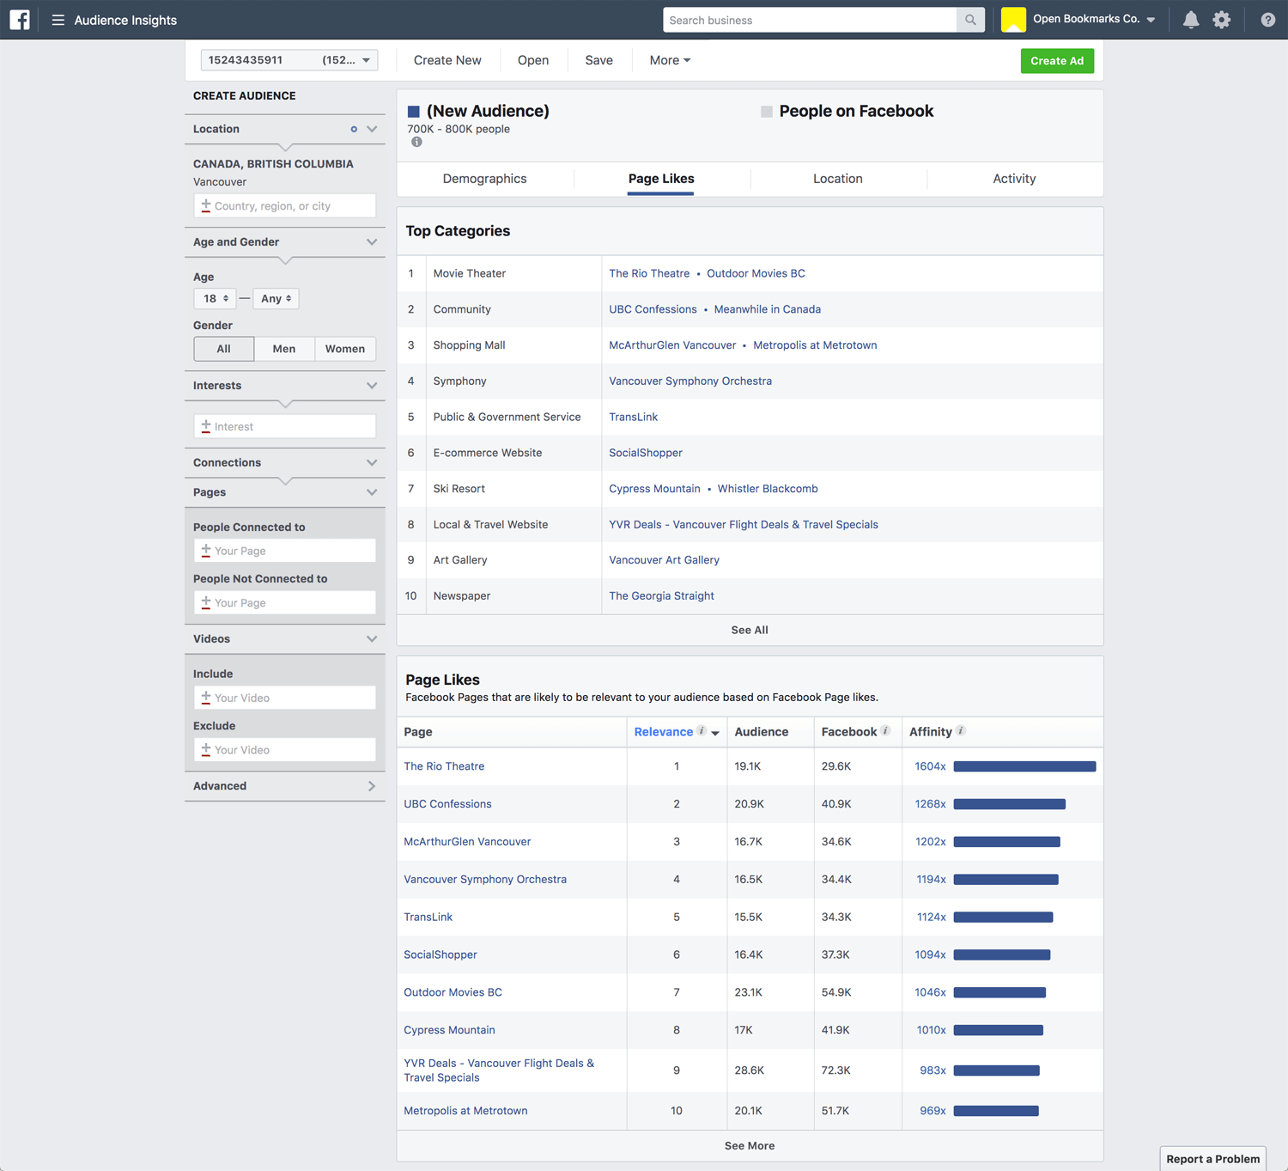Click the Relevance sort arrow

pos(715,733)
